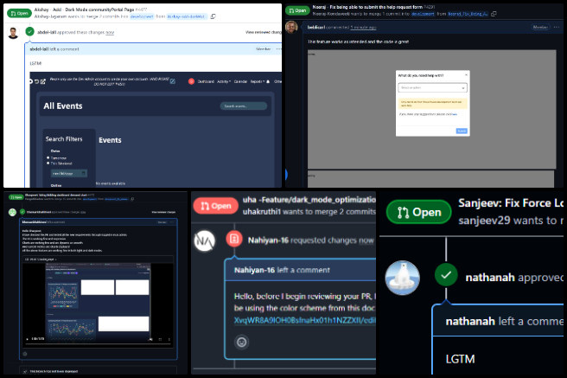
Task: Copy the branch name in bidding dashboard PR header
Action: tap(132, 199)
